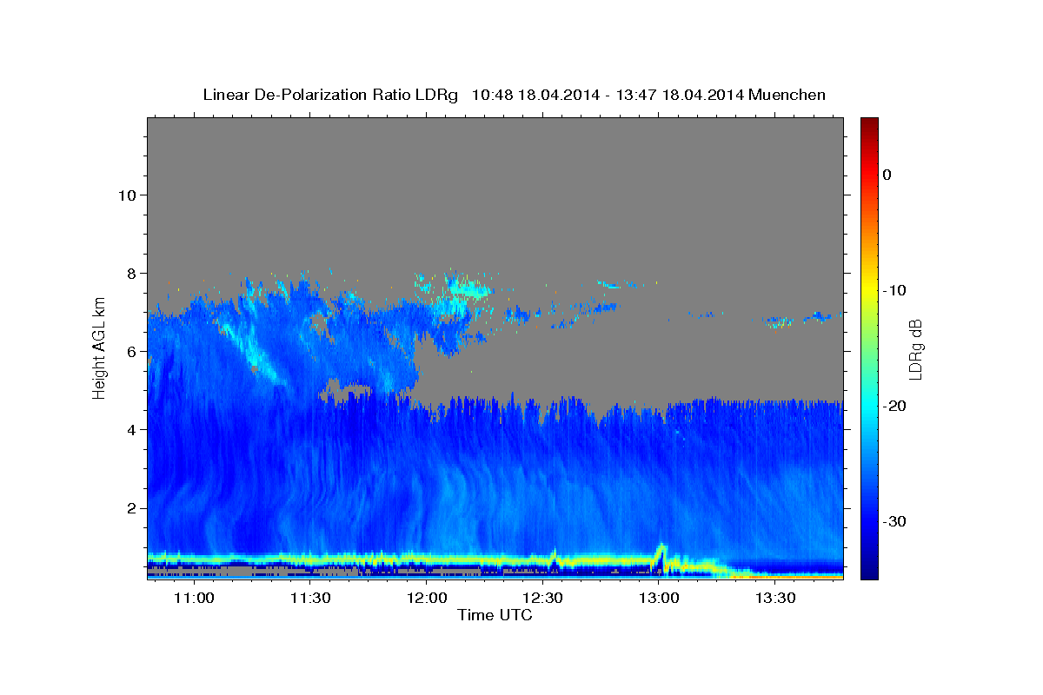Click the '13:30' time axis label
The height and width of the screenshot is (695, 1043).
tap(776, 599)
